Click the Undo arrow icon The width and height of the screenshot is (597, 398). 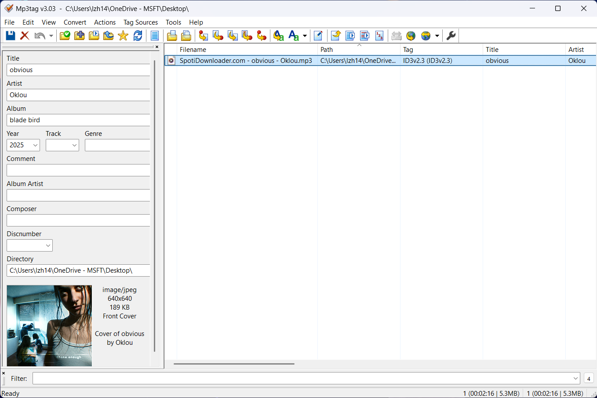(40, 36)
